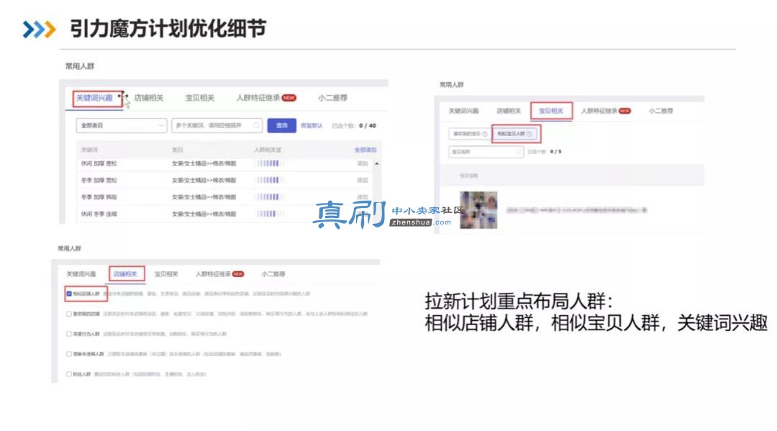Viewport: 777px width, 431px height.
Task: Switch to 店铺相关 tab in the top-left panel
Action: 149,98
